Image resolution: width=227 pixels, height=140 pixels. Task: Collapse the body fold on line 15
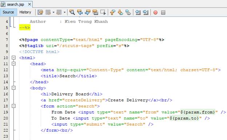13,88
